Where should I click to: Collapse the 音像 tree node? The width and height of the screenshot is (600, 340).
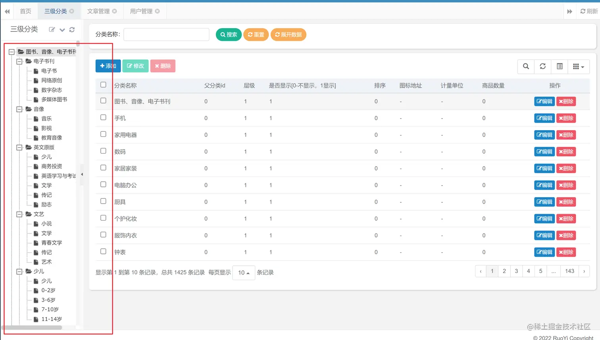(x=19, y=109)
